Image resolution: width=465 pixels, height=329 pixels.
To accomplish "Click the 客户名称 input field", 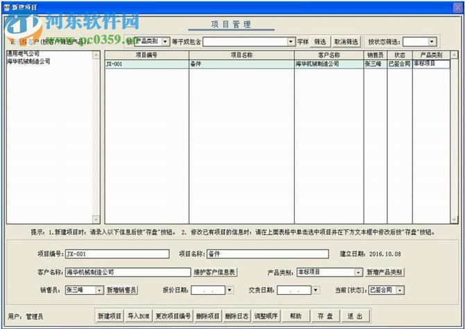I will coord(128,272).
